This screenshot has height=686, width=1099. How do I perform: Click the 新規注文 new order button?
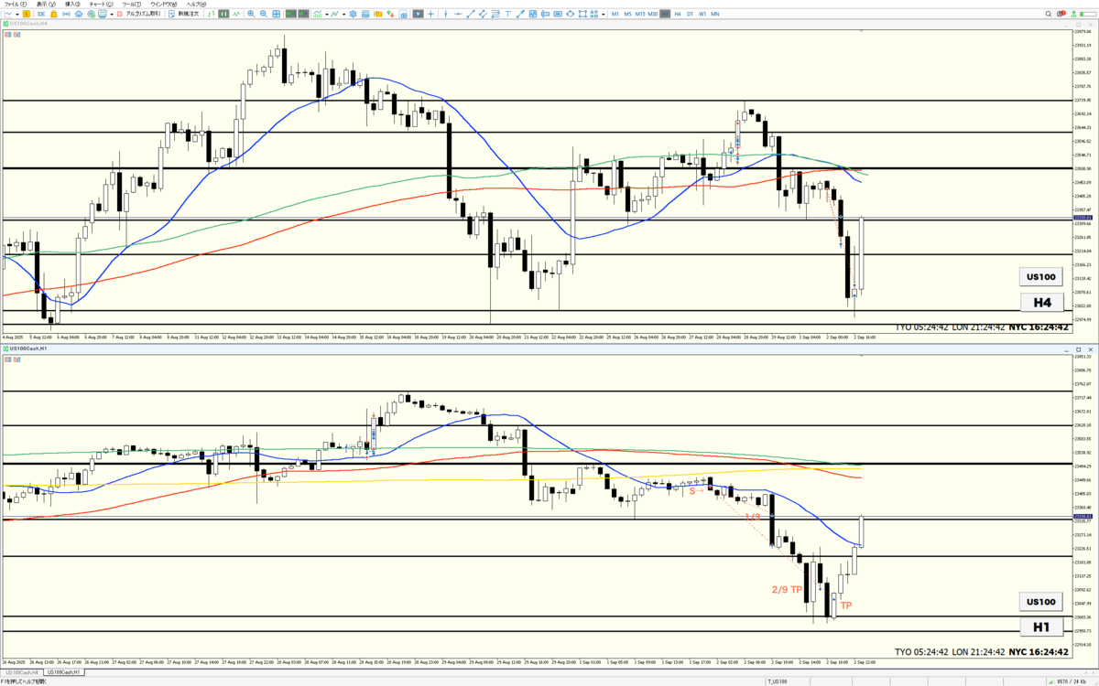tap(183, 15)
